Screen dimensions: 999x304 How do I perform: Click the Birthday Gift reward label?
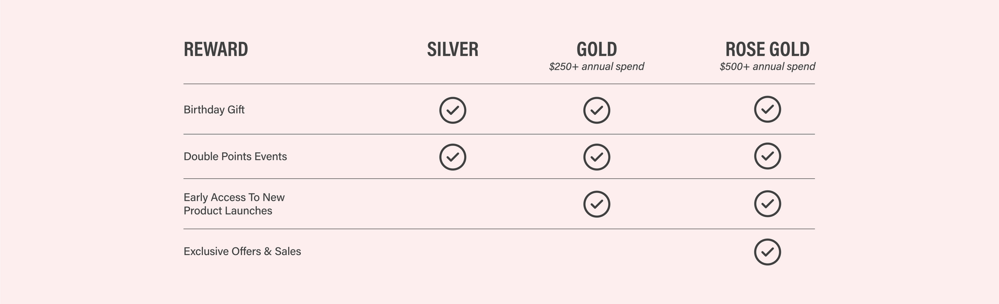pos(214,110)
